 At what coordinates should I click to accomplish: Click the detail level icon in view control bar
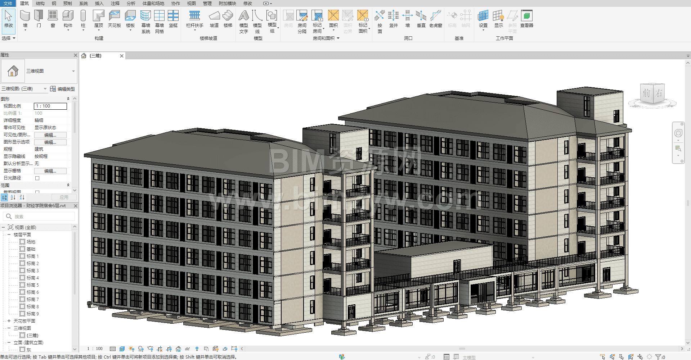pyautogui.click(x=113, y=349)
